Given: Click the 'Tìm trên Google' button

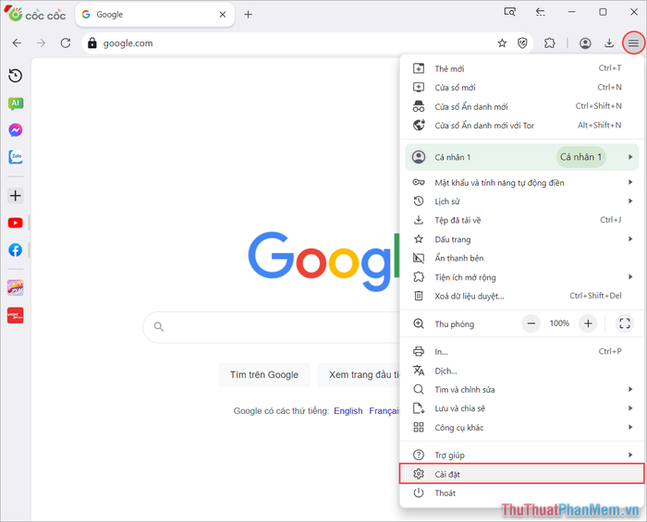Looking at the screenshot, I should [264, 375].
